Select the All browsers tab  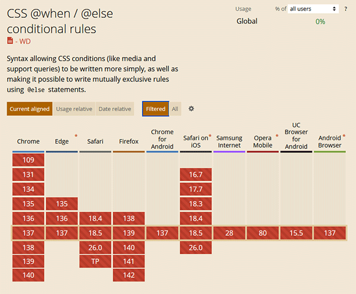[175, 109]
